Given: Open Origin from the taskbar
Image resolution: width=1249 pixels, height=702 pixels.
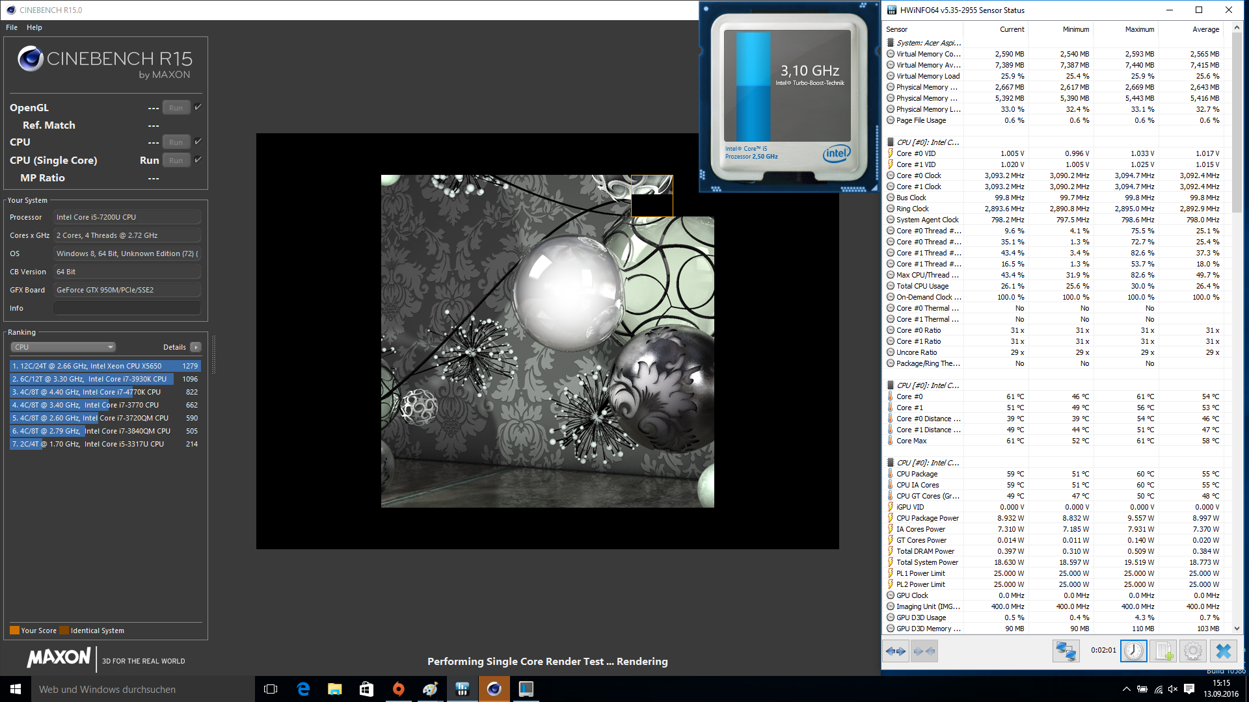Looking at the screenshot, I should 398,689.
